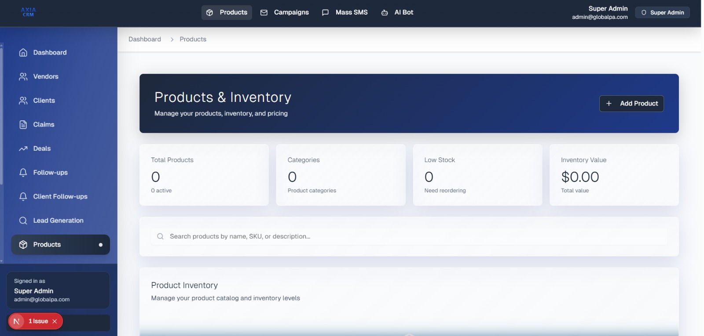Open the Super Admin role badge
The width and height of the screenshot is (704, 336).
pyautogui.click(x=662, y=12)
